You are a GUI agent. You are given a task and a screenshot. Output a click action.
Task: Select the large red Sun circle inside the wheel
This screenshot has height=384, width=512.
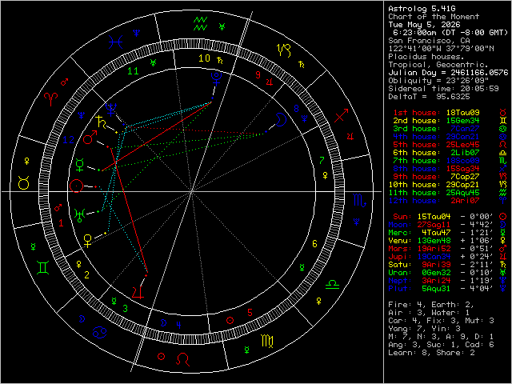(x=76, y=186)
